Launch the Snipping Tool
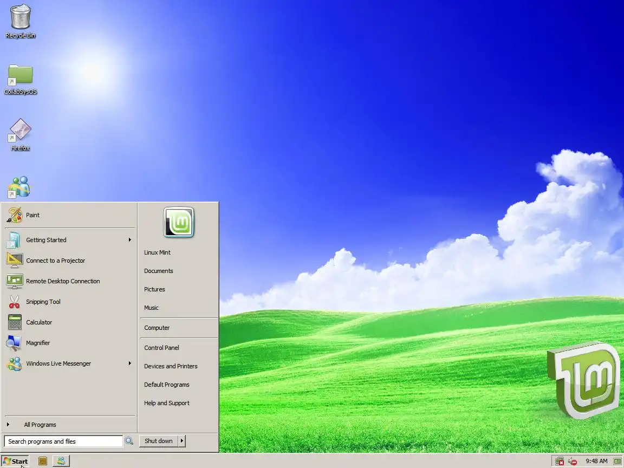Viewport: 624px width, 468px height. tap(70, 302)
